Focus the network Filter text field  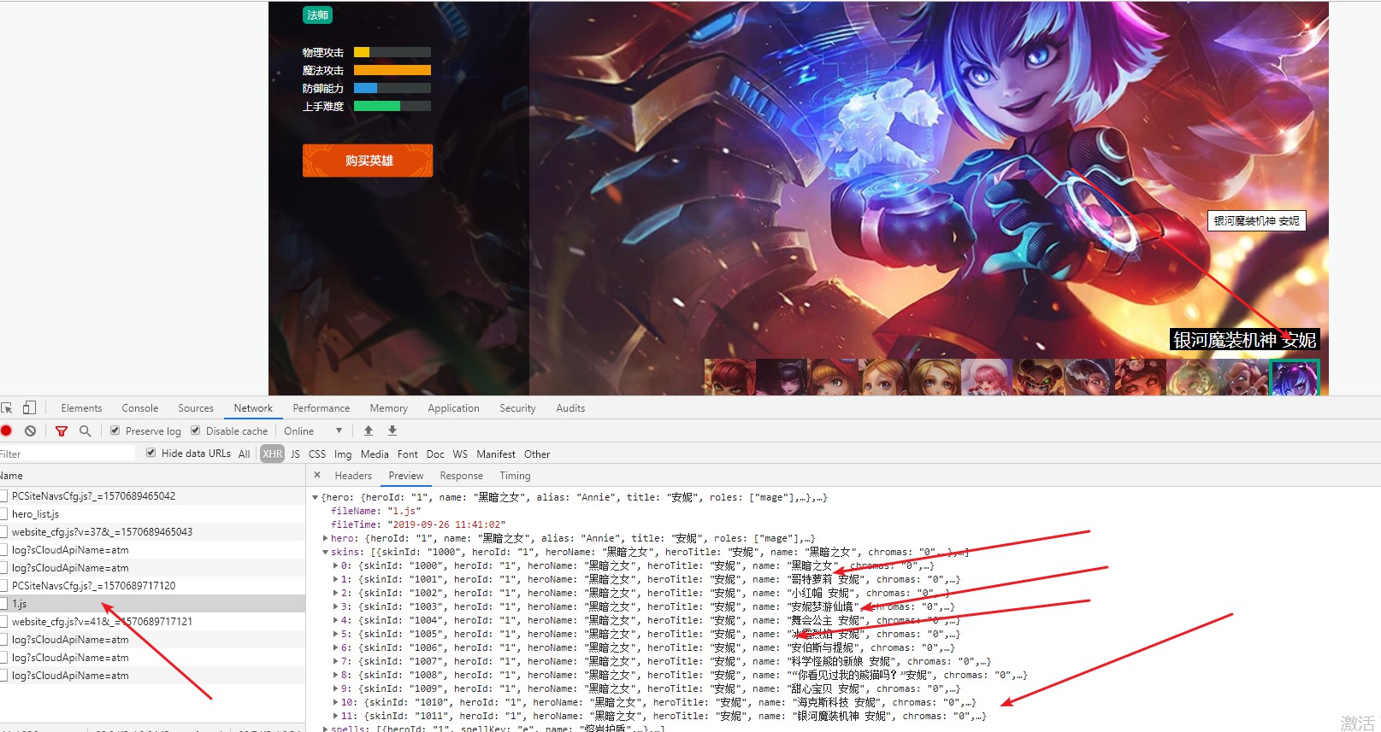coord(68,454)
